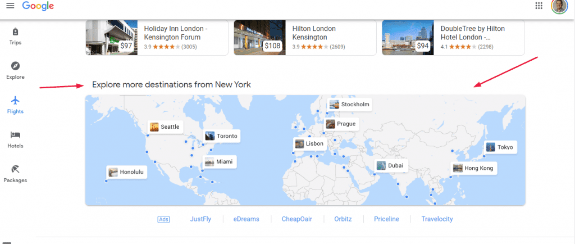Select the Honolulu destination on map

click(x=127, y=172)
